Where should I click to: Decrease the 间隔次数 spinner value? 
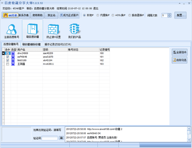(169, 16)
